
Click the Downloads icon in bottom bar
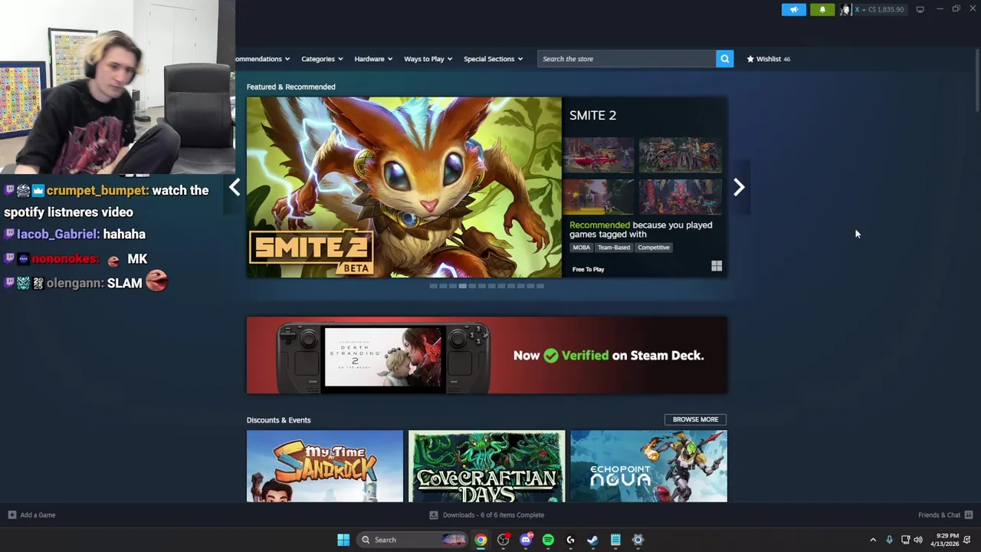pyautogui.click(x=434, y=515)
